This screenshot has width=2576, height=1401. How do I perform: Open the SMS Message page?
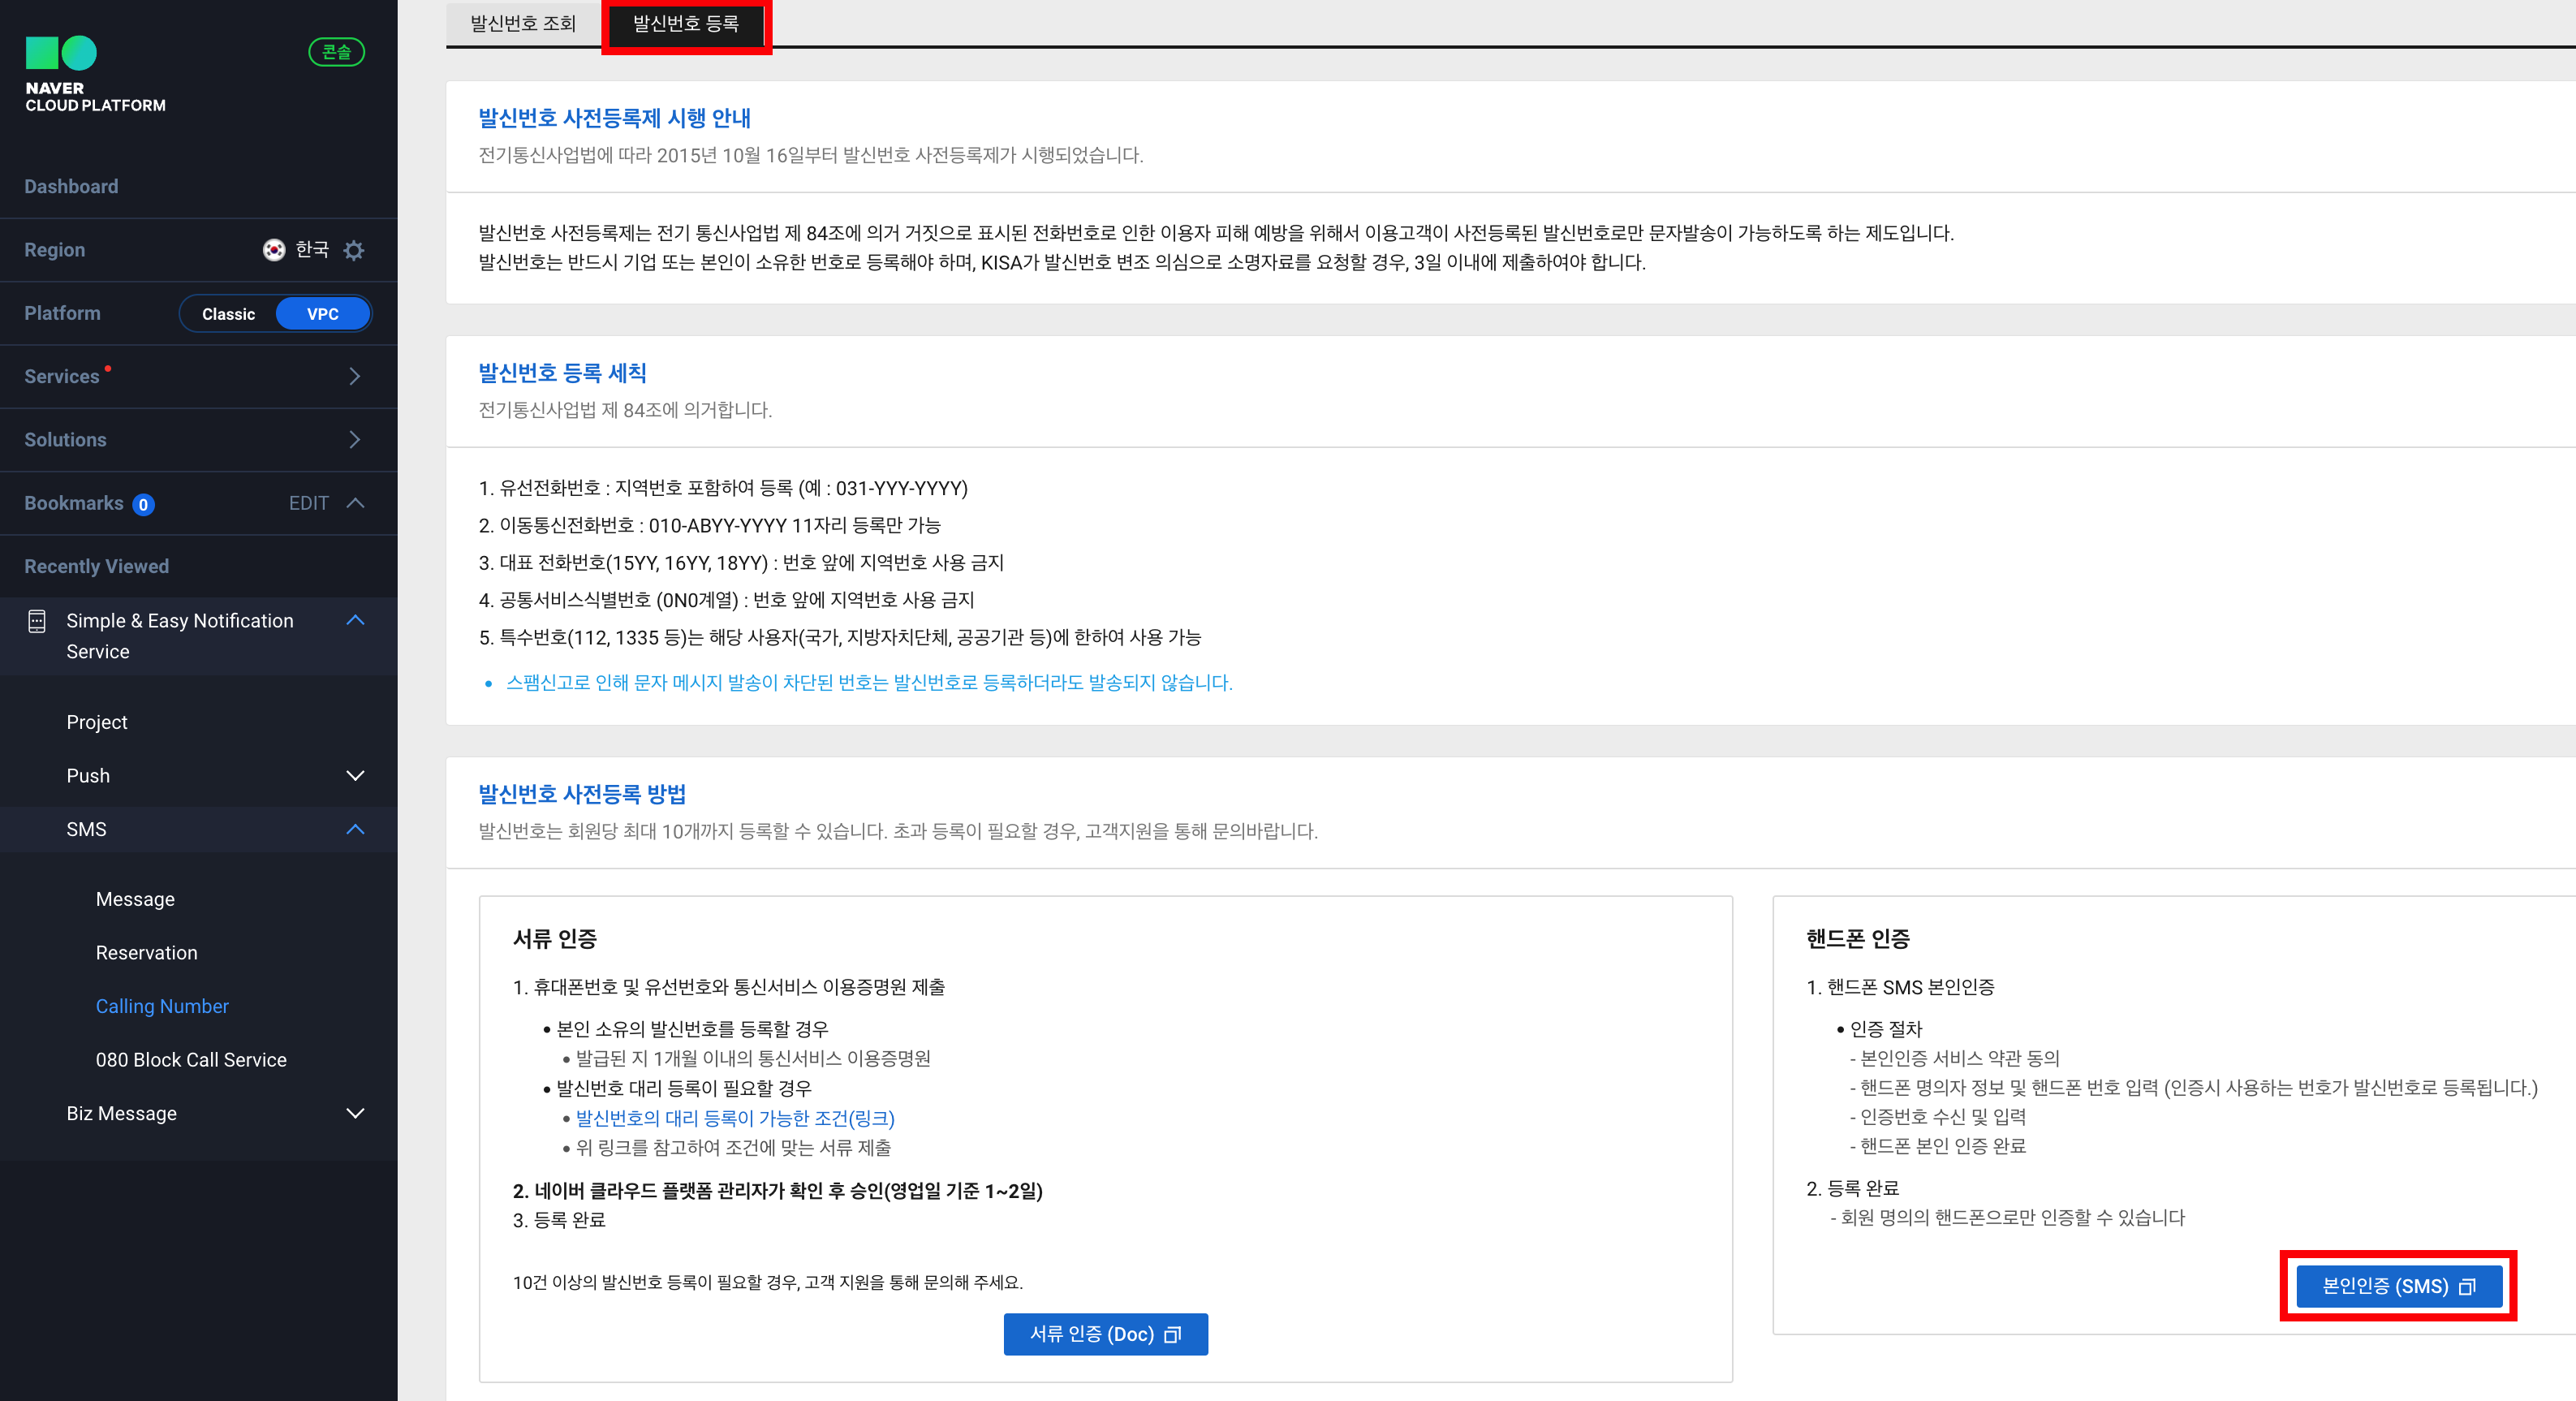click(x=135, y=899)
